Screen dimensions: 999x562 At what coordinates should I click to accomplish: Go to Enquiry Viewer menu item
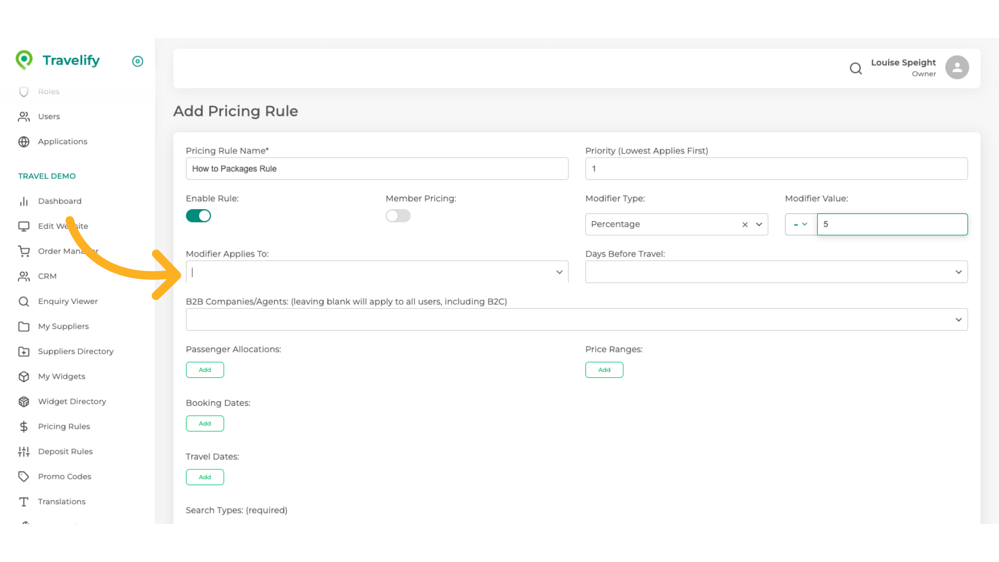[68, 301]
